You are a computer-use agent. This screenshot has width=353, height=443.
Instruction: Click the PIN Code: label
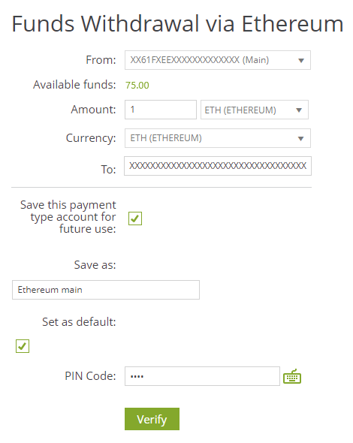(90, 376)
